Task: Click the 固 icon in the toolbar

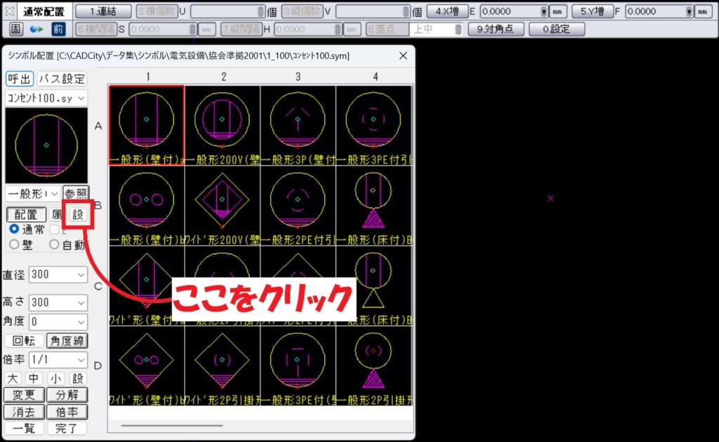Action: pos(15,29)
